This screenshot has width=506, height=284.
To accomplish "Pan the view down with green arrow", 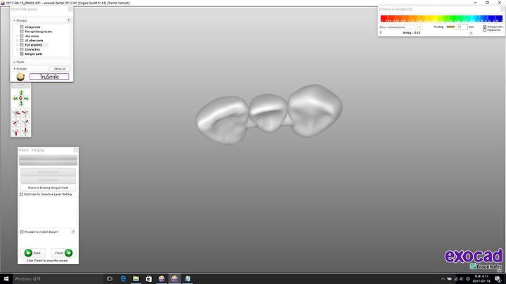I will 20,103.
